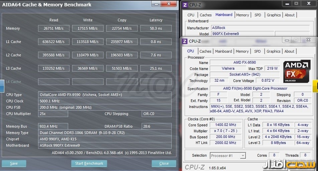Click Revision value OR-C0 in CPU-Z
Screen dimensions: 318x171
pyautogui.click(x=303, y=101)
